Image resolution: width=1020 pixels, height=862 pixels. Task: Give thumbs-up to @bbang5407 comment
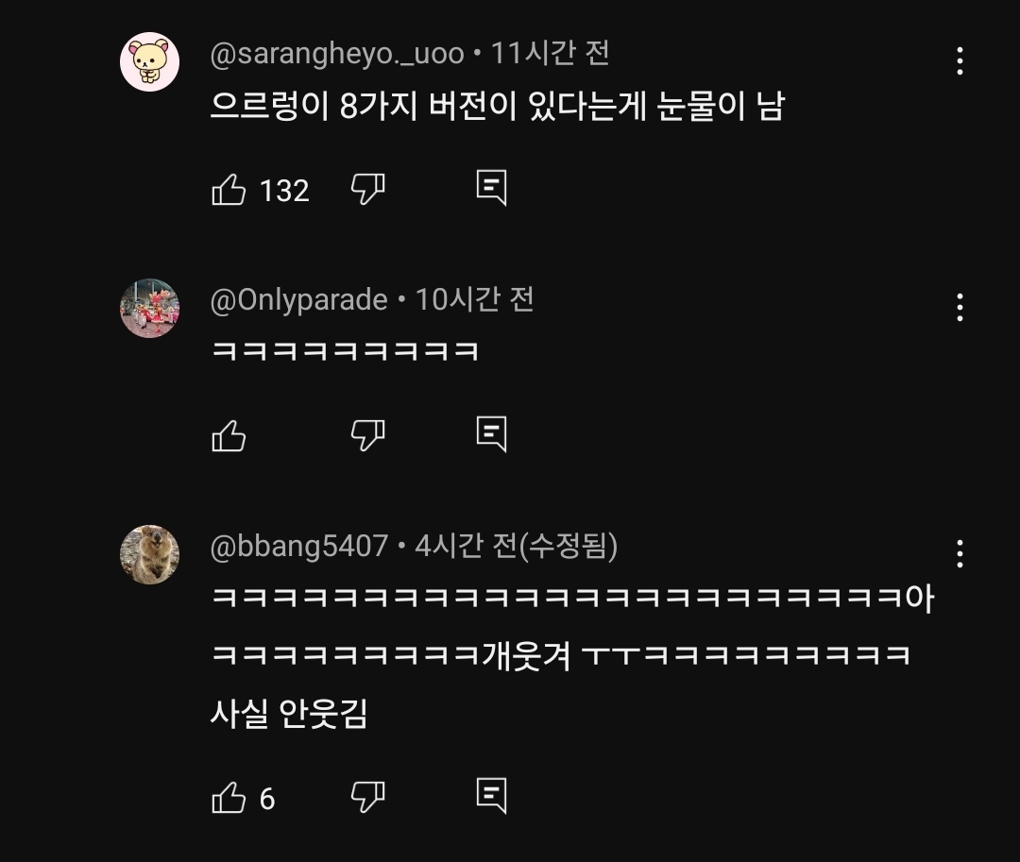[x=229, y=797]
